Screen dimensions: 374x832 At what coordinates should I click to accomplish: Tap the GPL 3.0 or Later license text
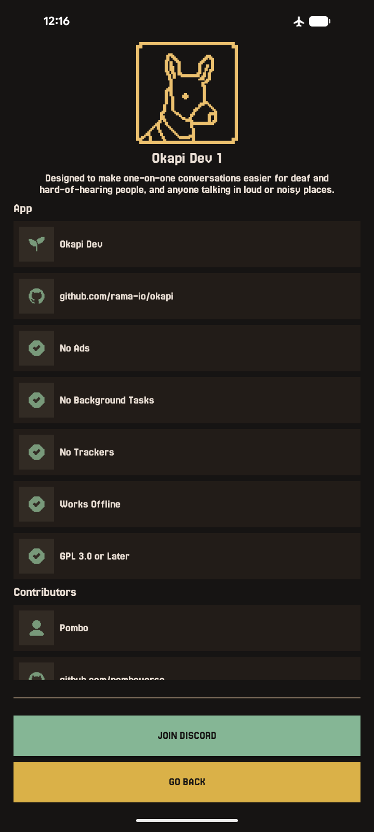click(x=95, y=556)
